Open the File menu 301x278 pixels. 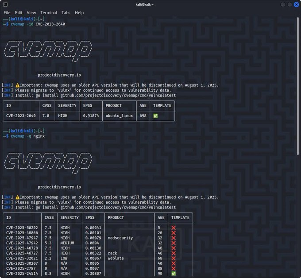point(7,13)
